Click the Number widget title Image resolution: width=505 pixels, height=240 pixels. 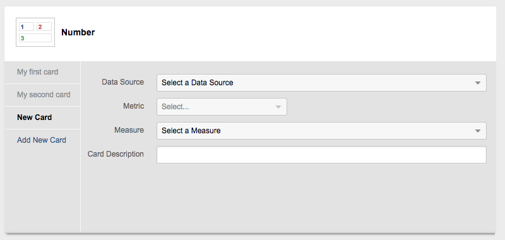pos(78,33)
